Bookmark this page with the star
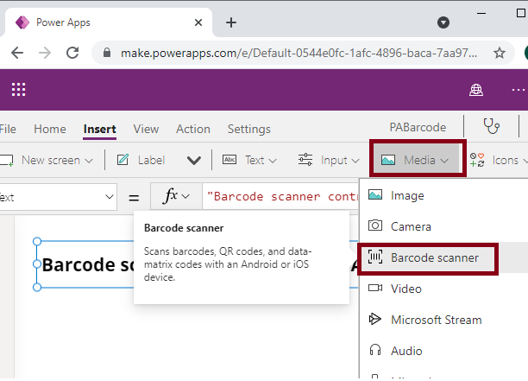This screenshot has width=528, height=381. tap(499, 53)
